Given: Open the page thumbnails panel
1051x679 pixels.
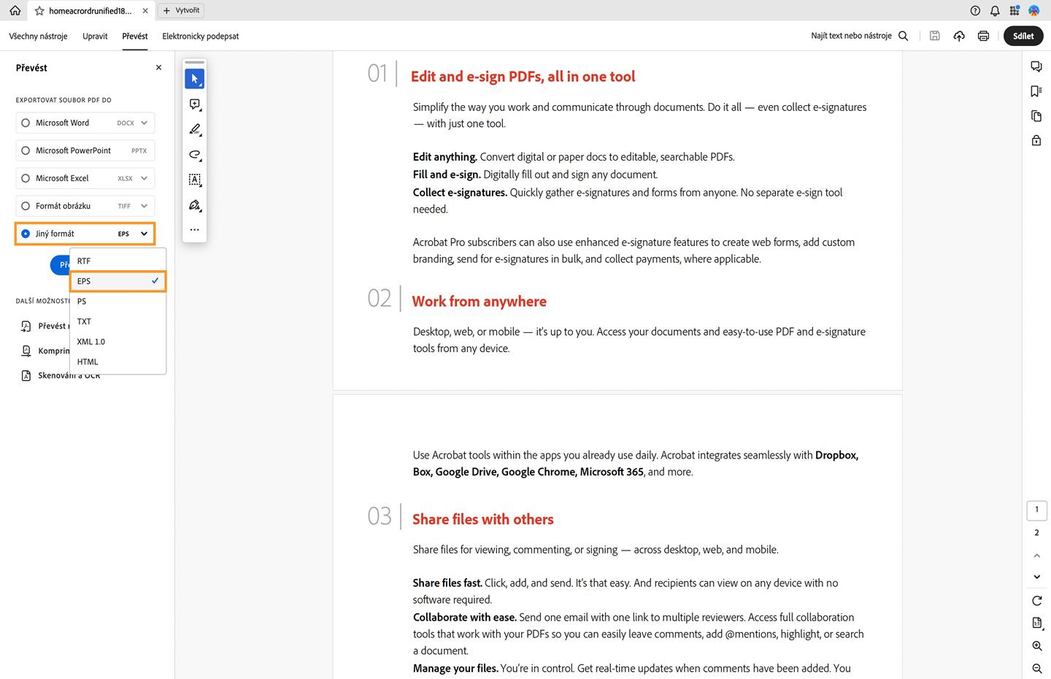Looking at the screenshot, I should [x=1036, y=115].
